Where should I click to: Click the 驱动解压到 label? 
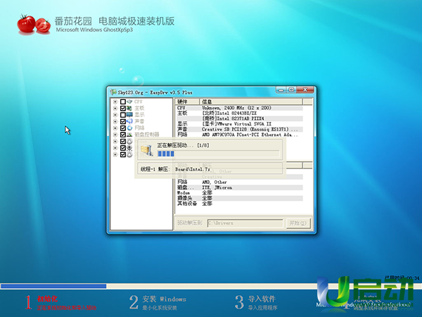[189, 223]
